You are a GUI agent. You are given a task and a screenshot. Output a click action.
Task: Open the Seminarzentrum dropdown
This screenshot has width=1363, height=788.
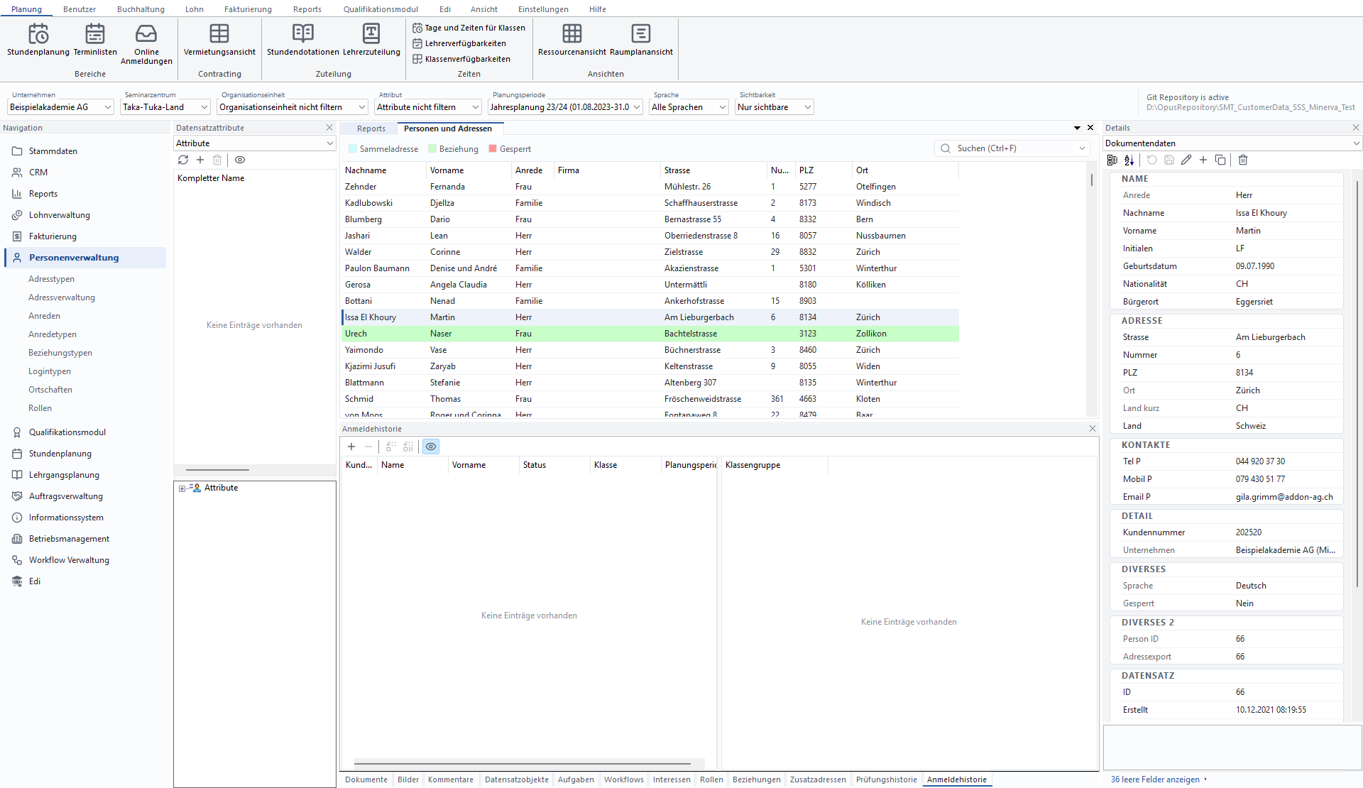[x=165, y=107]
